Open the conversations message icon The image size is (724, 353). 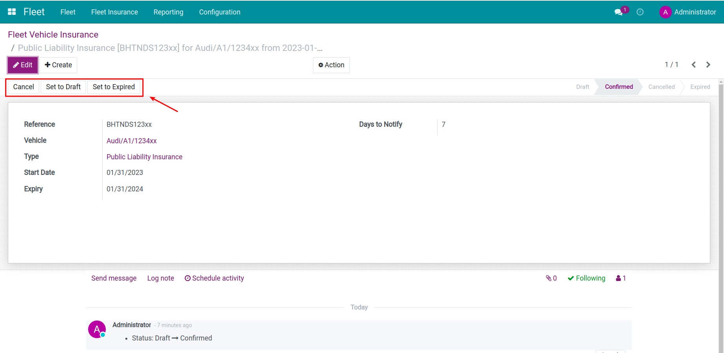[619, 12]
